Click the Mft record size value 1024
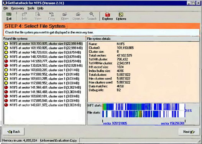Viewport: 202px width, 144px height. point(120,67)
